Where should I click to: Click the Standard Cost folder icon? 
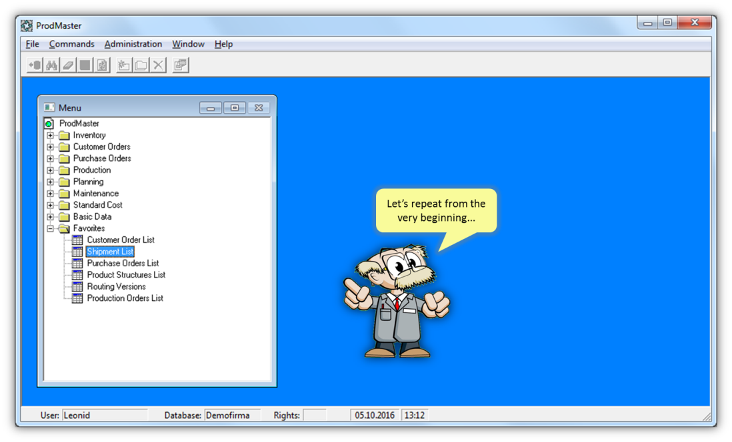click(x=65, y=205)
